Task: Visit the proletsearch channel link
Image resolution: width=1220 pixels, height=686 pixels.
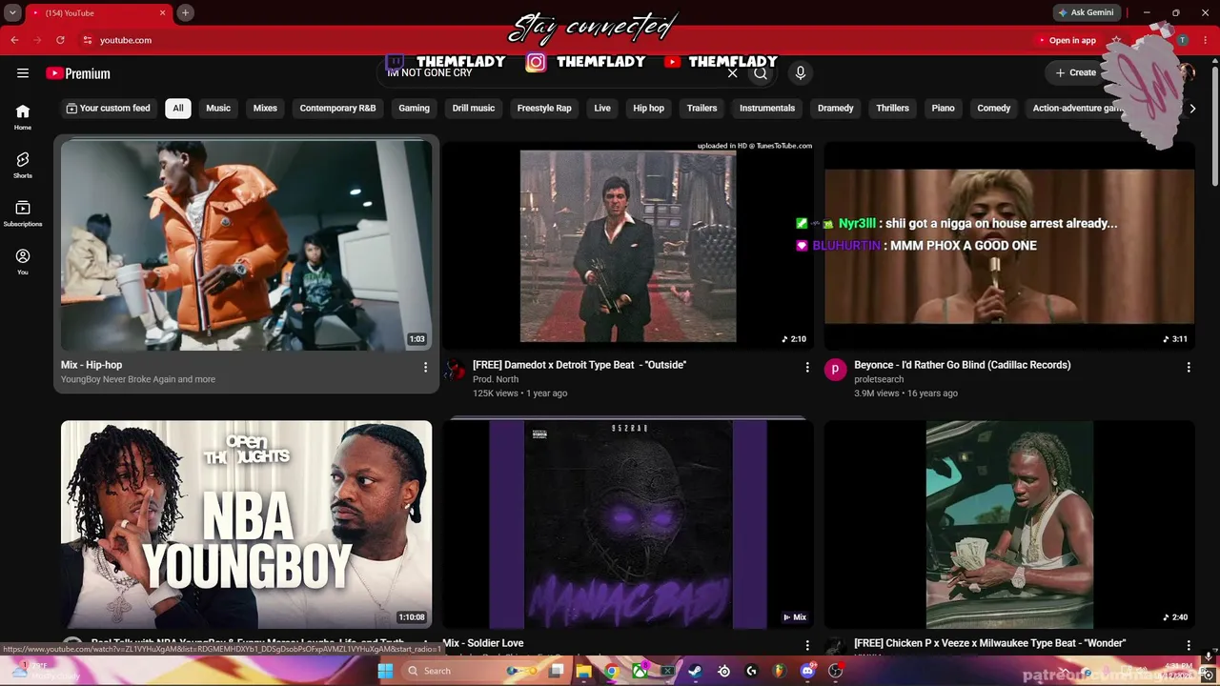Action: (879, 379)
